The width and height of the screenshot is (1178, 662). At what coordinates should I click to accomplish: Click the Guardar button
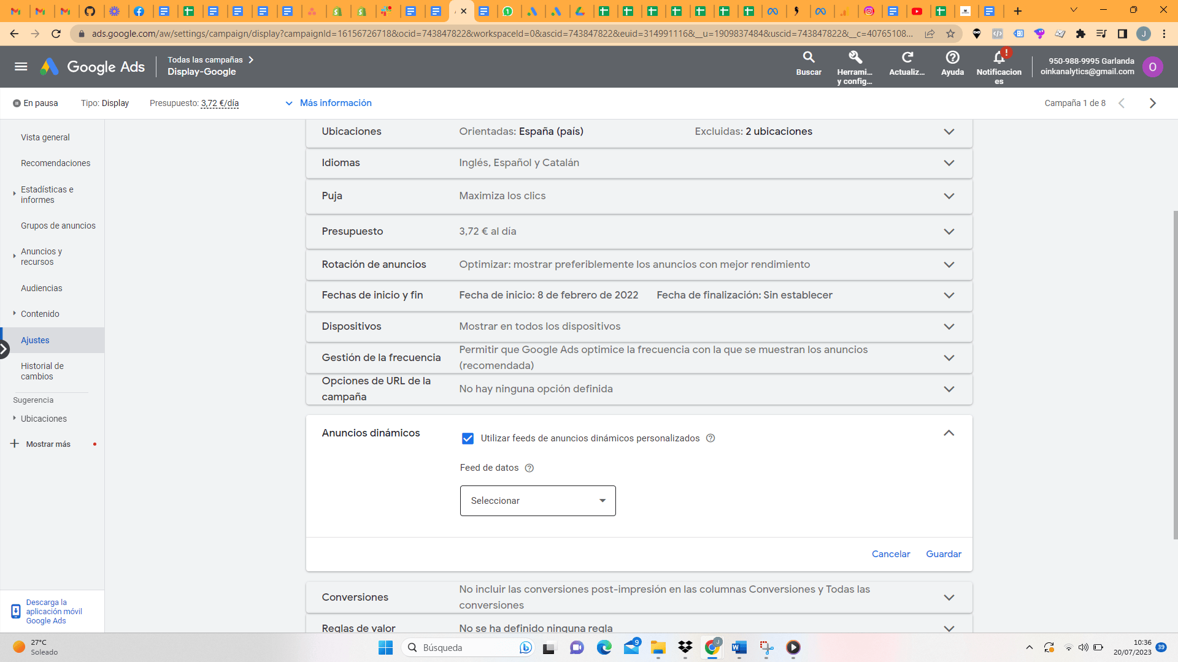[x=943, y=554]
